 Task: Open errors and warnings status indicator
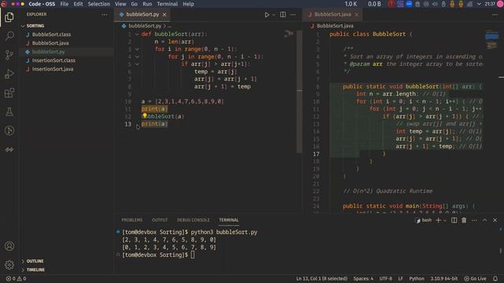[16, 278]
